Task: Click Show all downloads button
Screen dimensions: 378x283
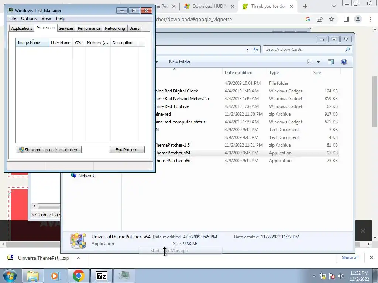Action: (350, 258)
